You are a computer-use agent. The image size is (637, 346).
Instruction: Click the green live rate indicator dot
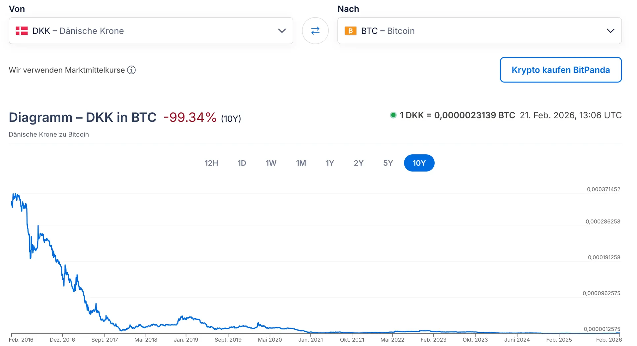[393, 115]
